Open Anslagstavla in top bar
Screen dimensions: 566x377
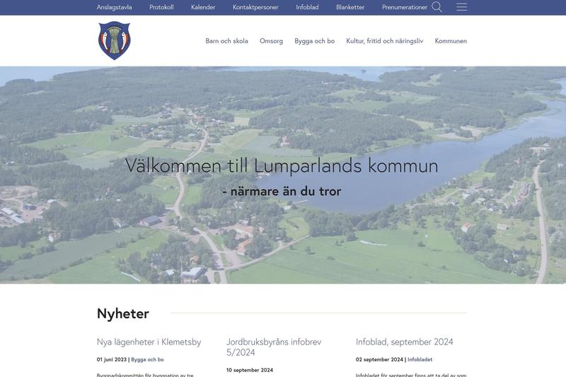tap(114, 7)
